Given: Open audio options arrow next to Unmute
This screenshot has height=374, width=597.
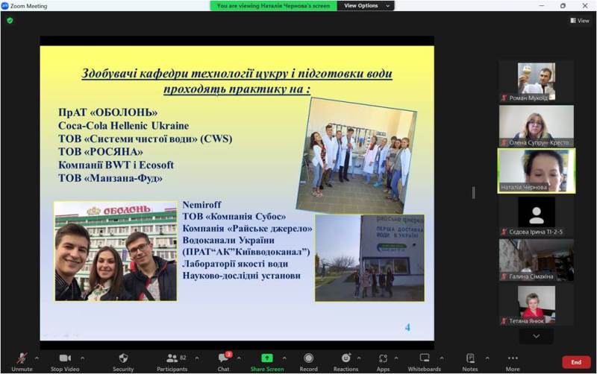Looking at the screenshot, I should [37, 358].
